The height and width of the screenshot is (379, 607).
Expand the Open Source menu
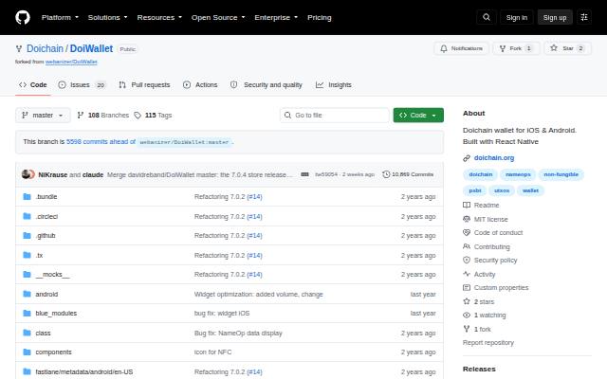tap(218, 17)
